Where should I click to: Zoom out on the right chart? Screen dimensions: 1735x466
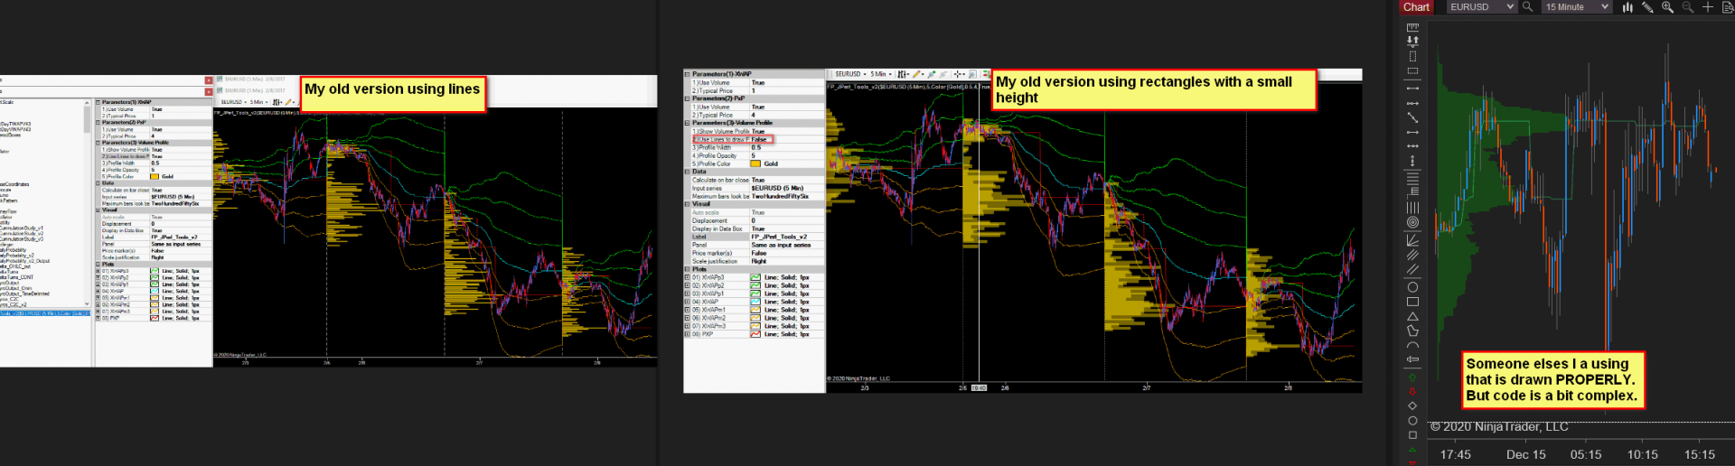[1687, 6]
